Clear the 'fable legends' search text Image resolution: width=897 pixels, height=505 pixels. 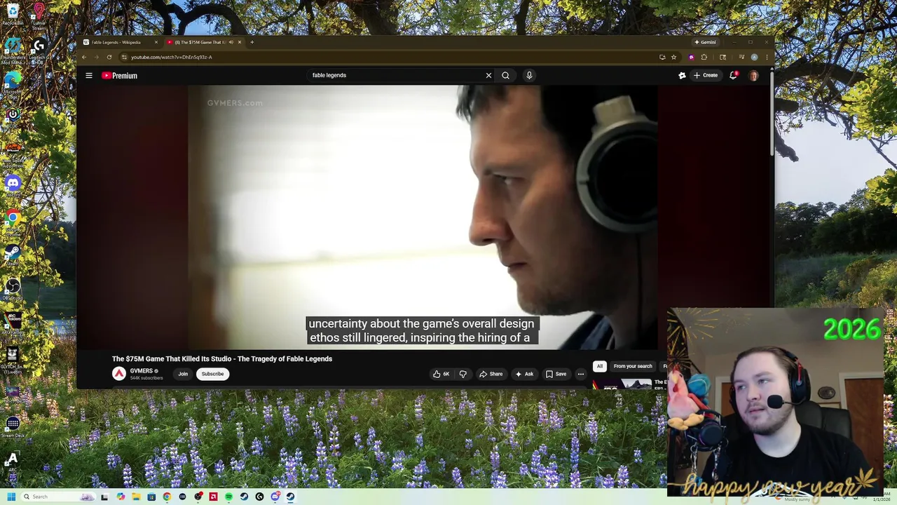tap(488, 75)
